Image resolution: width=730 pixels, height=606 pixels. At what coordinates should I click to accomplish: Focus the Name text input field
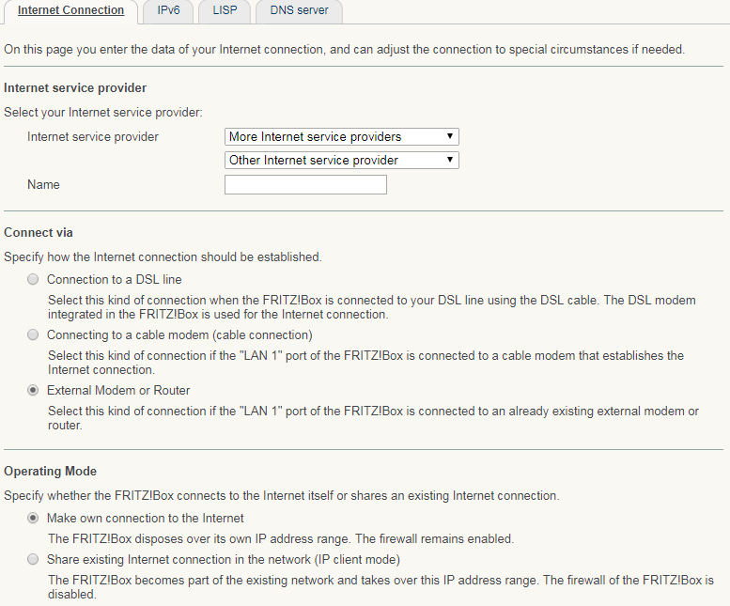tap(305, 185)
